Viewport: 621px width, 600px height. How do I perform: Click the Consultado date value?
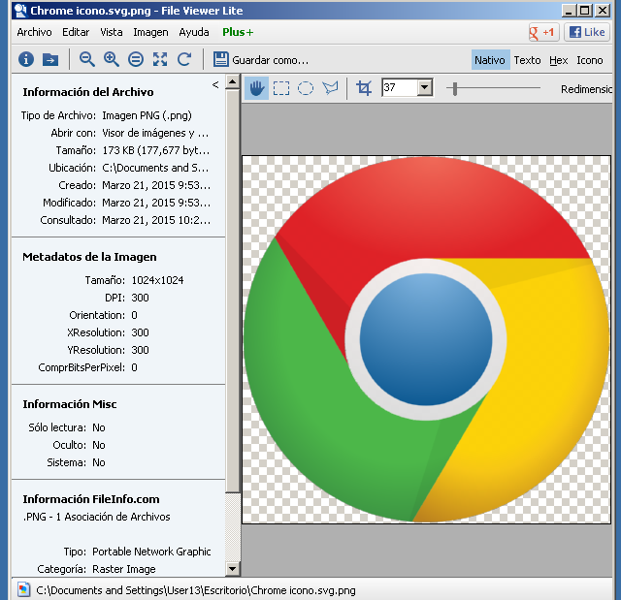[x=156, y=220]
